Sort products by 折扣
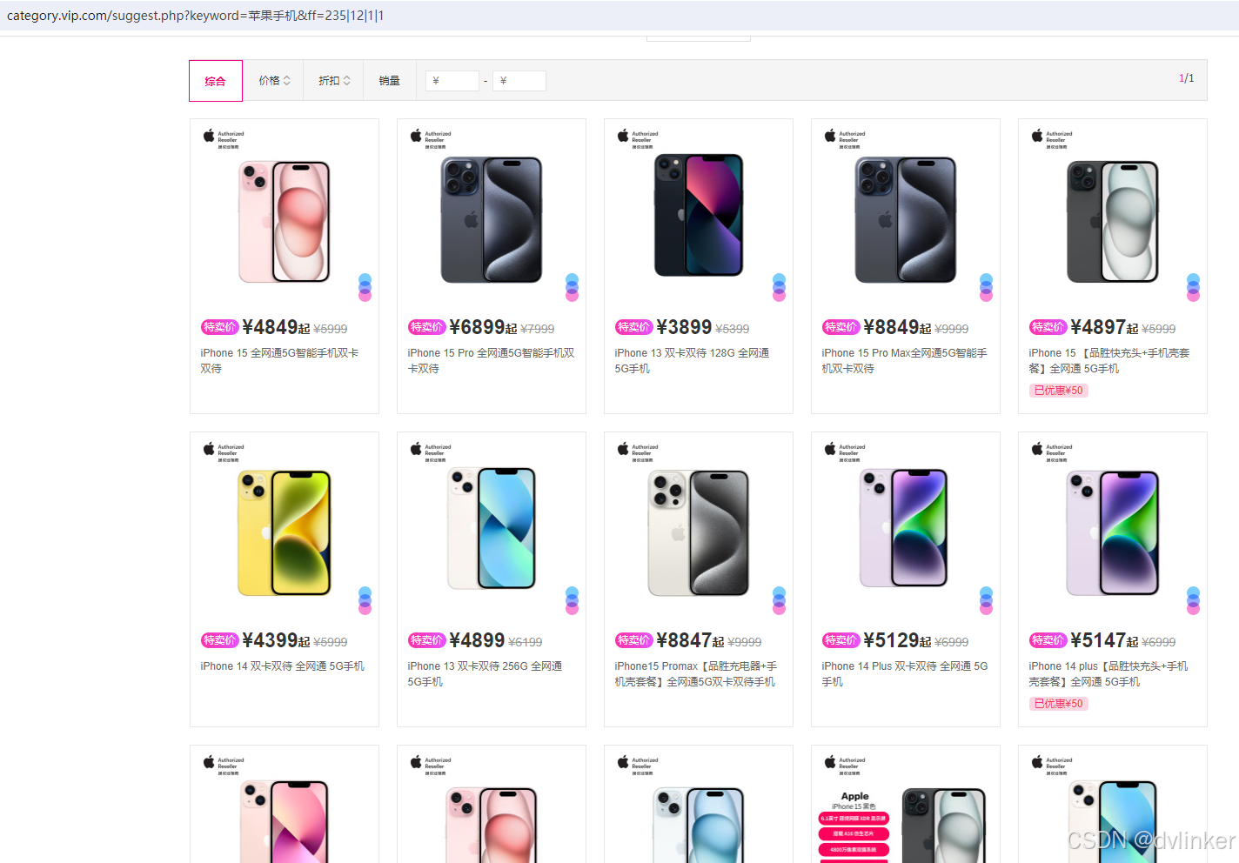 pos(334,81)
